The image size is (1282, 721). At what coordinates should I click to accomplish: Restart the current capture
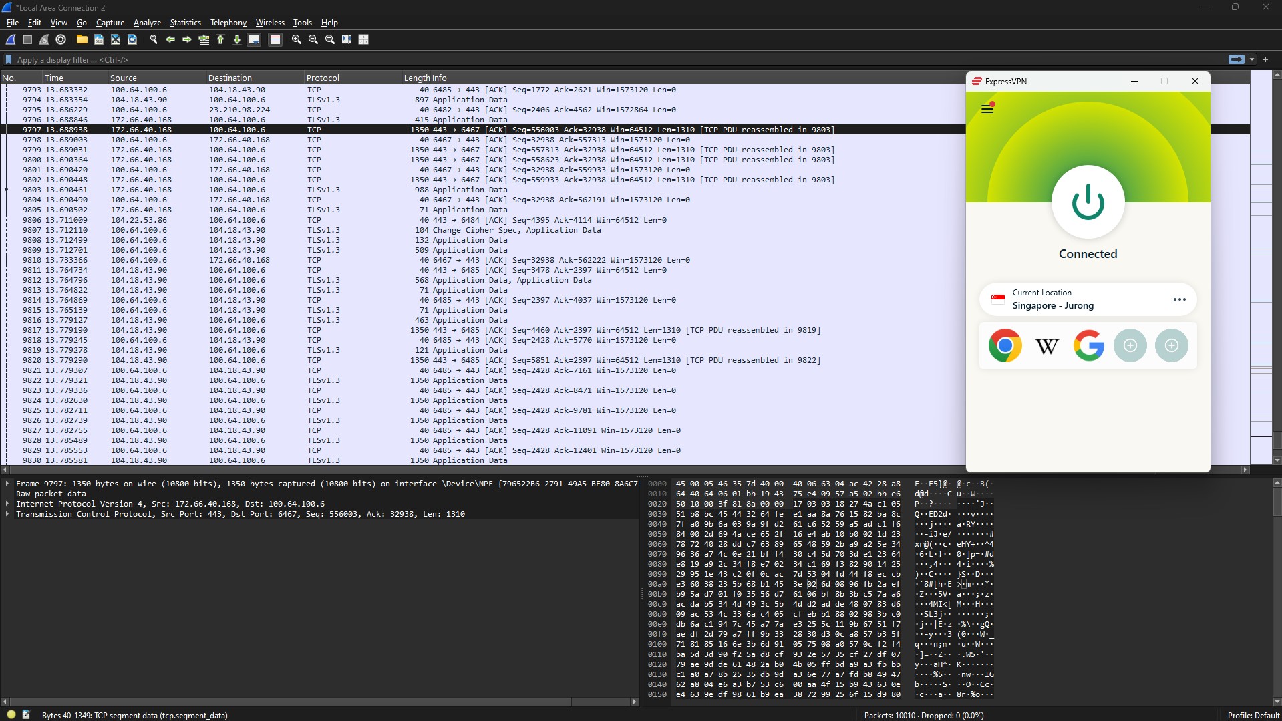[x=44, y=40]
